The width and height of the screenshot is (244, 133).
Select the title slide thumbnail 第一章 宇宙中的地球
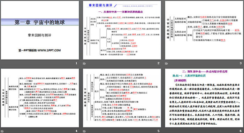40,30
